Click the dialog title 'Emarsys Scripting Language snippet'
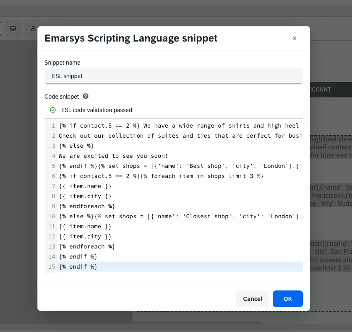The height and width of the screenshot is (332, 352). [x=131, y=38]
